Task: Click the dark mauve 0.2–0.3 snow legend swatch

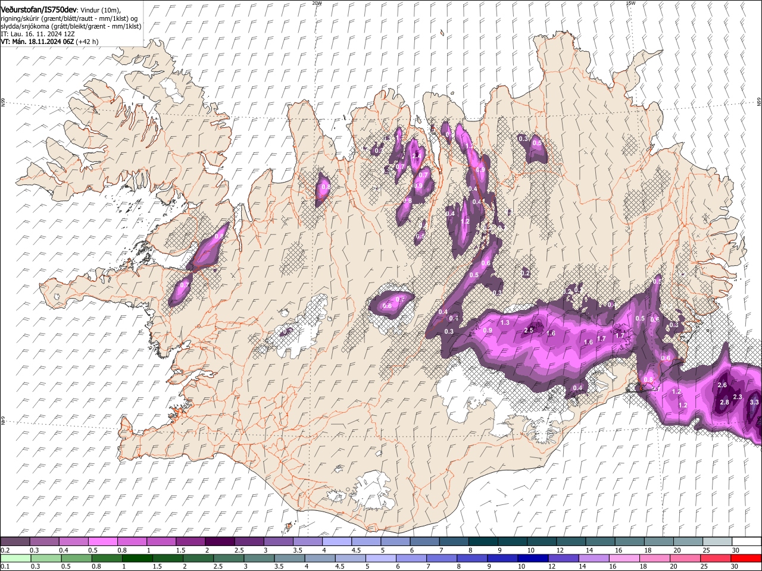Action: 15,541
